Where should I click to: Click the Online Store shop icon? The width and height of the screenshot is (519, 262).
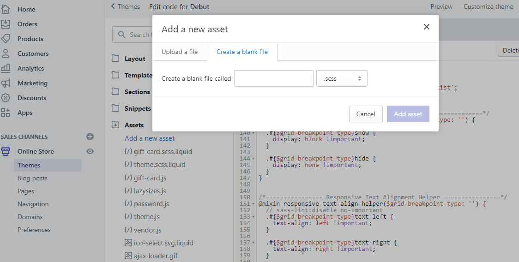[x=5, y=151]
